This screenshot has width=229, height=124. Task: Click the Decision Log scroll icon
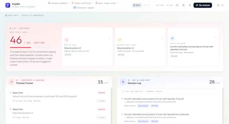(123, 82)
